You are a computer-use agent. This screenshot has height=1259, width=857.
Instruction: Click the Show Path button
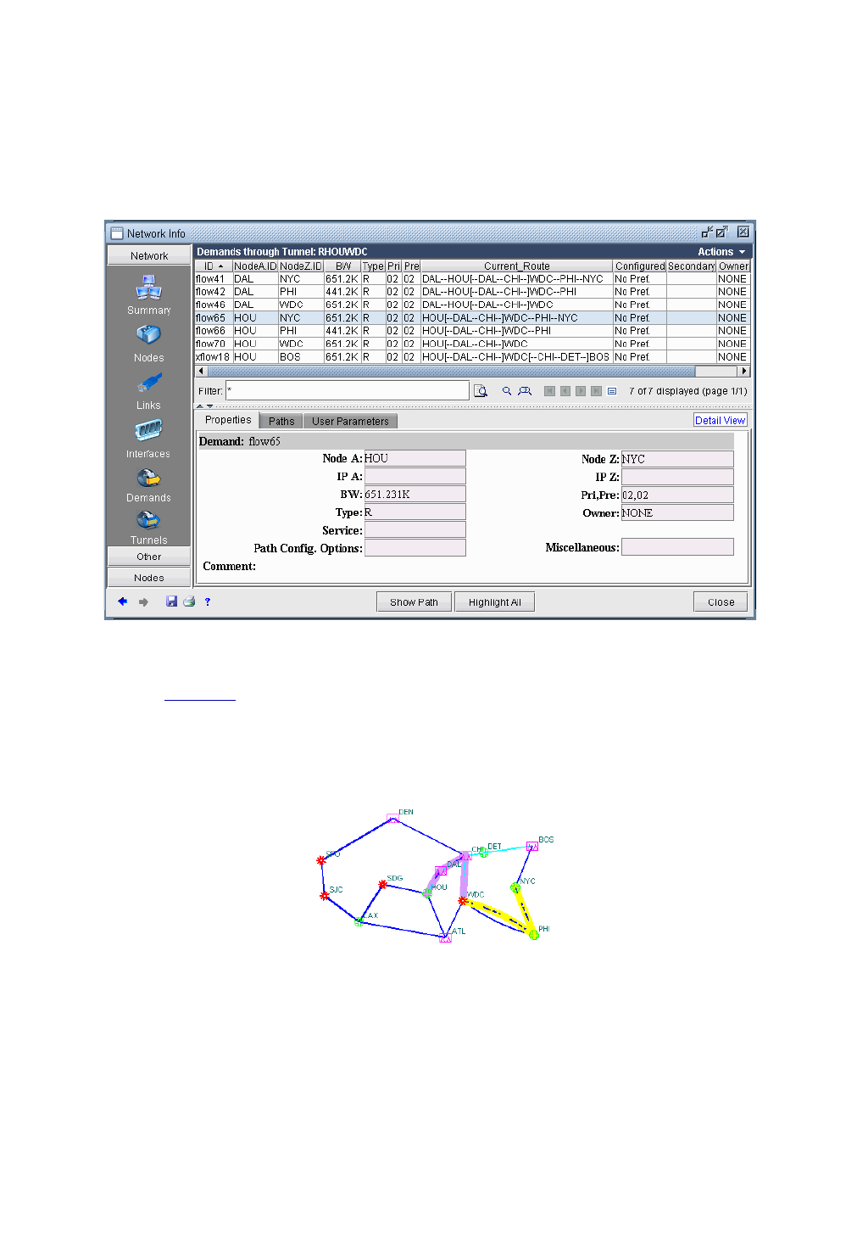pyautogui.click(x=414, y=602)
